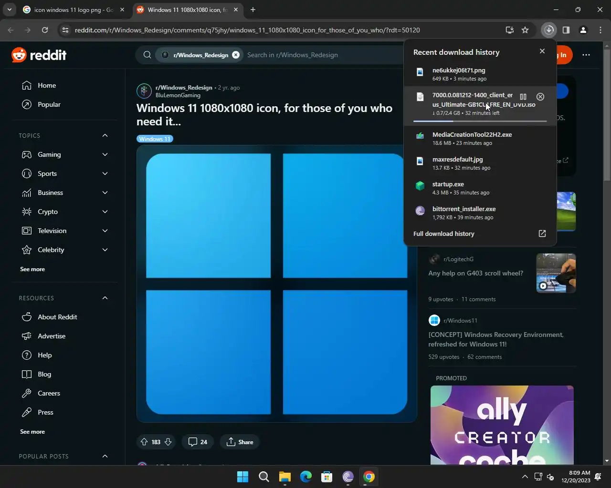This screenshot has width=611, height=488.
Task: Click the address bar URL
Action: [247, 30]
